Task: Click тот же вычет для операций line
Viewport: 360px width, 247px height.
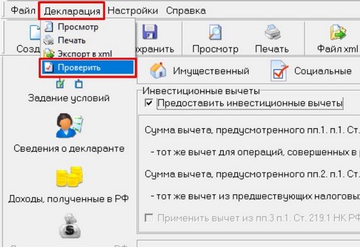Action: click(255, 152)
